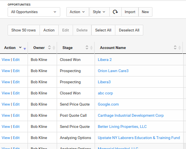Click the Show 50 rows button
Screen dimensions: 186x149
[24, 30]
